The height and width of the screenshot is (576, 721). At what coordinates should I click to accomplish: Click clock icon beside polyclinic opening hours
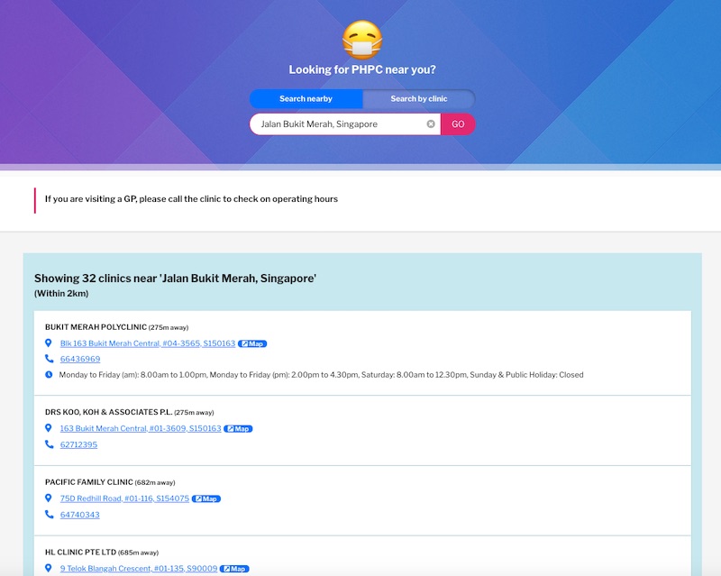click(x=49, y=374)
